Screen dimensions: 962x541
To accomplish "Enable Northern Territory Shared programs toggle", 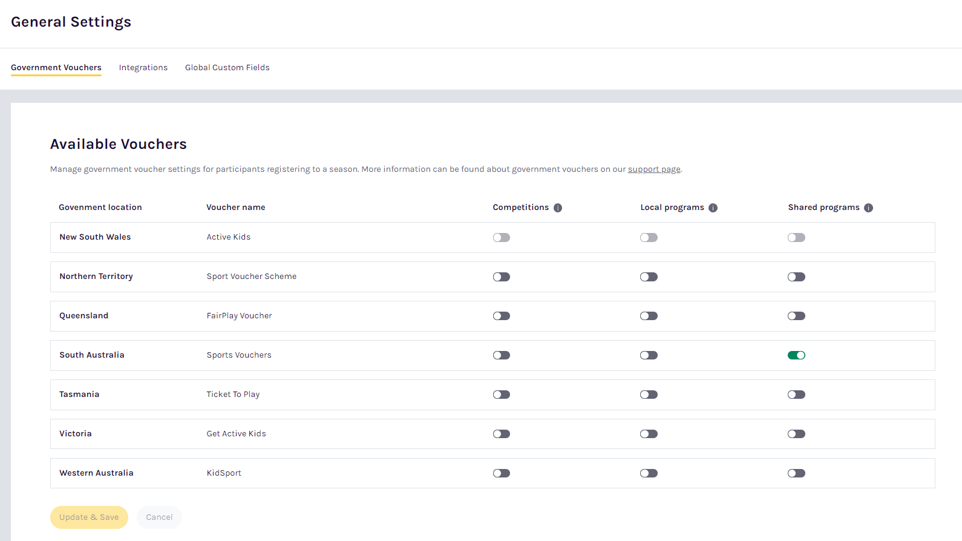I will (x=797, y=277).
